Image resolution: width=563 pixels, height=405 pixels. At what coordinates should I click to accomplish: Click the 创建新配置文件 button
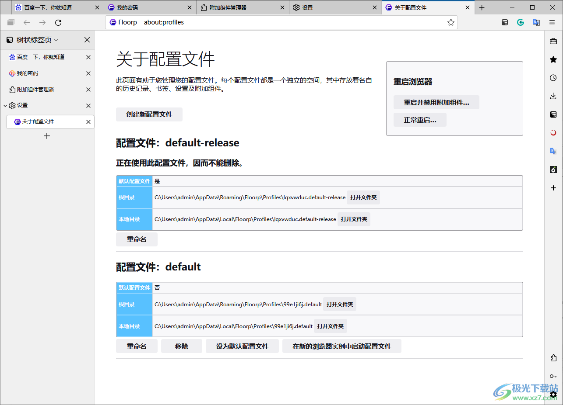[149, 114]
